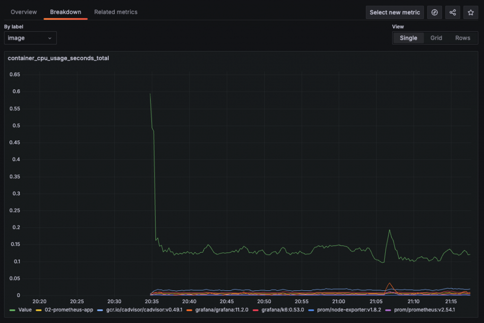Toggle the prom/prometheus:v2.54.1 legend series
Viewport: 484px width, 323px height.
click(424, 310)
